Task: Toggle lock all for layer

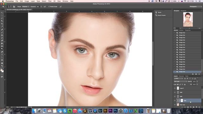Action: tap(185, 85)
